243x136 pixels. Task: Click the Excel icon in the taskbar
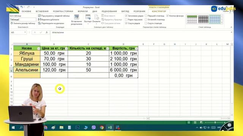(110, 128)
